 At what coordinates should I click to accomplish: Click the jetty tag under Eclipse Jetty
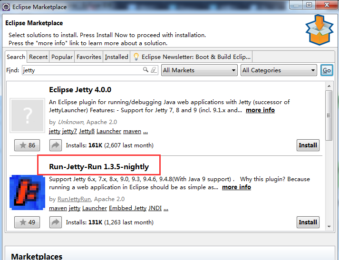point(55,131)
